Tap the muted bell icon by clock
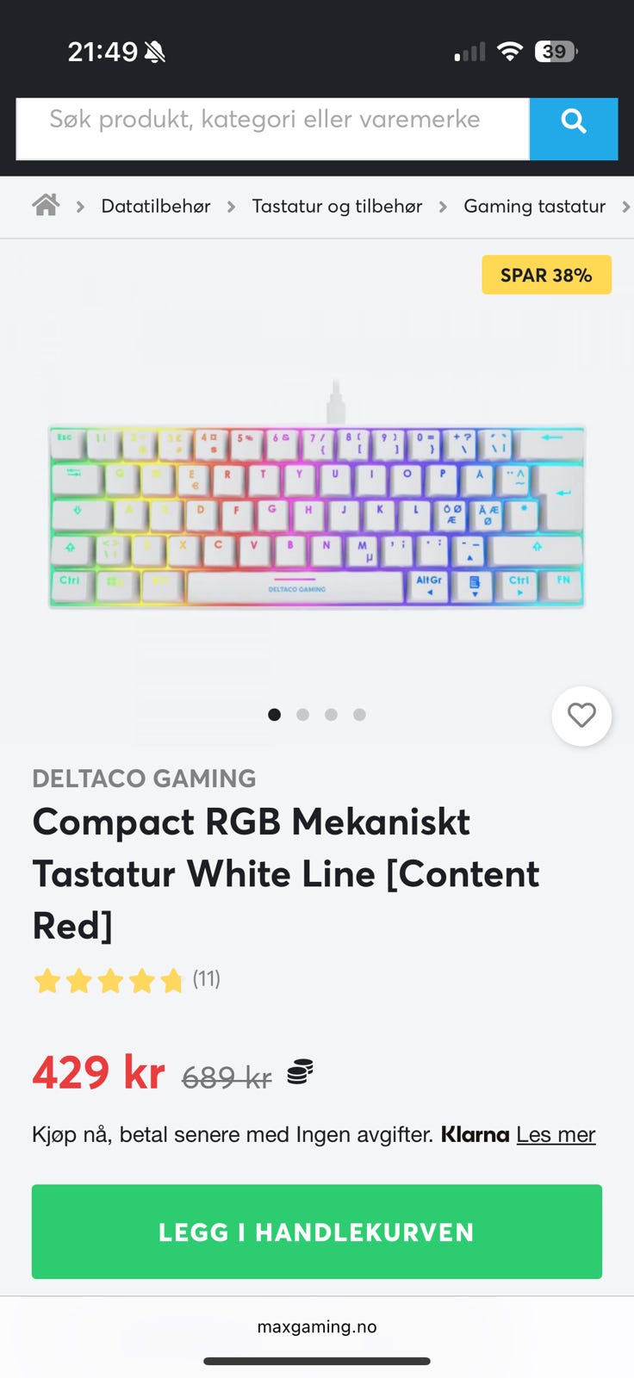The height and width of the screenshot is (1378, 634). coord(155,53)
